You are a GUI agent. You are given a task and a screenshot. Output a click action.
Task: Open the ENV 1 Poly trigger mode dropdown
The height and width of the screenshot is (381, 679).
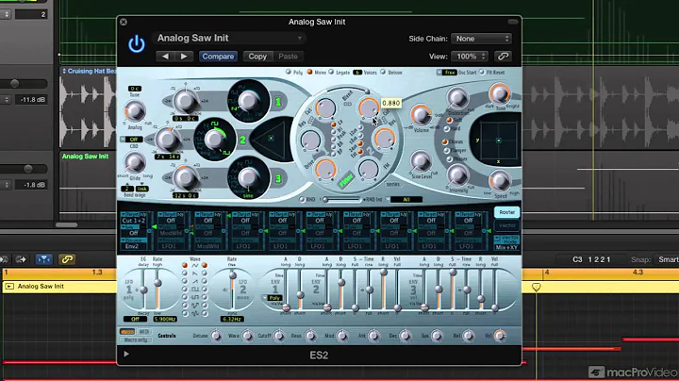(273, 298)
